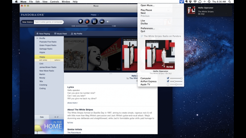Adjust the Computer volume slider
The height and width of the screenshot is (138, 246).
tap(176, 78)
